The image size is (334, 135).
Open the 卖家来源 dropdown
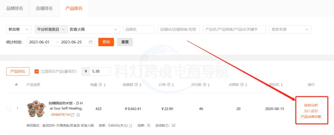(x=290, y=29)
